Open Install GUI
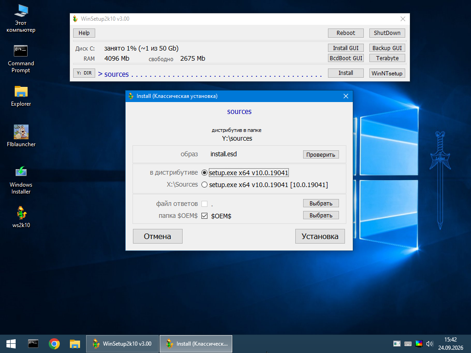The height and width of the screenshot is (353, 471). (x=346, y=48)
